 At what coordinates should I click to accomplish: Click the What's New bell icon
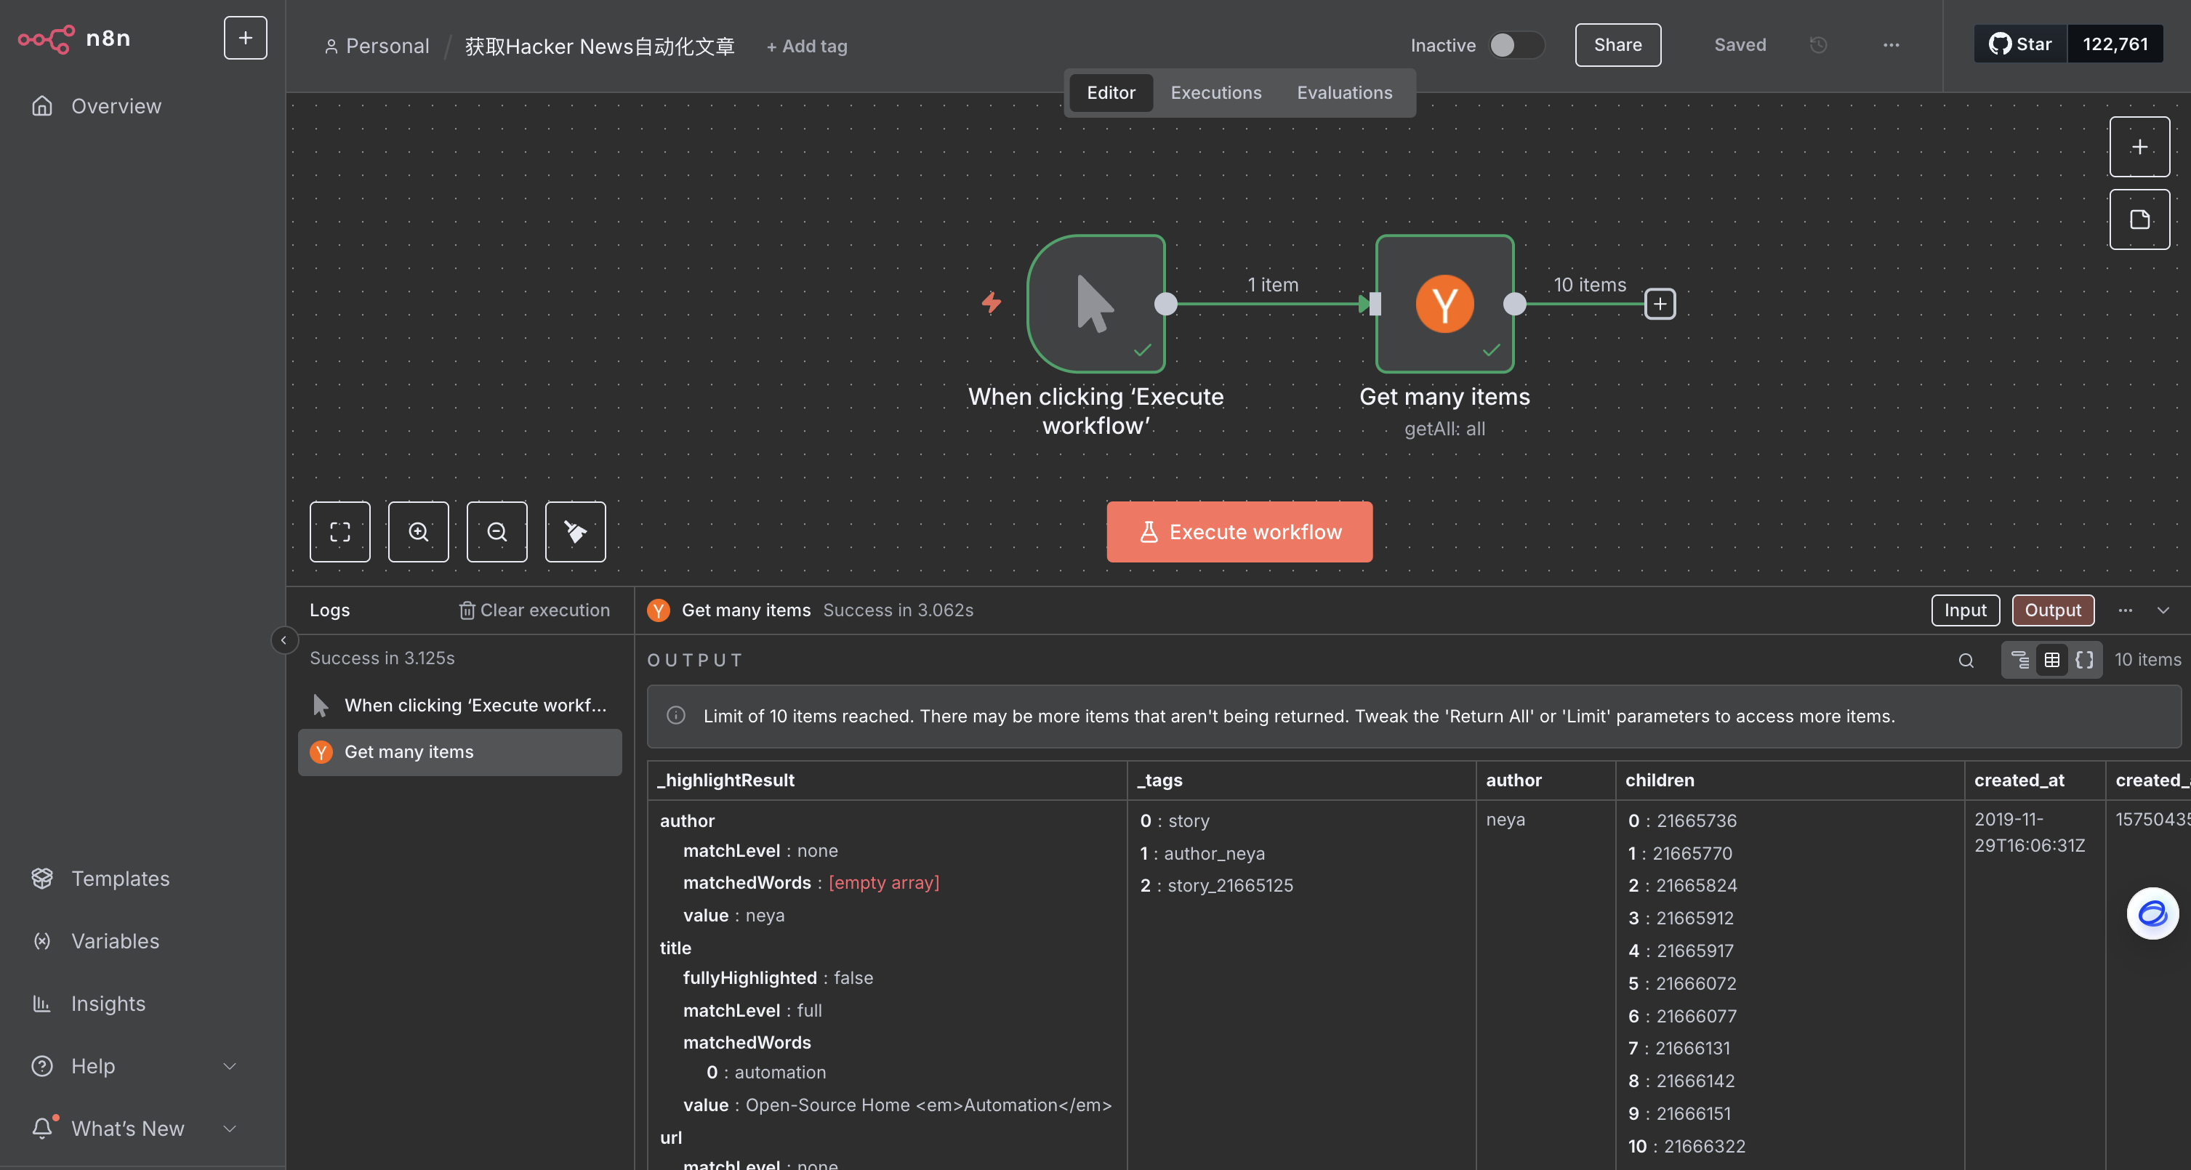point(43,1127)
